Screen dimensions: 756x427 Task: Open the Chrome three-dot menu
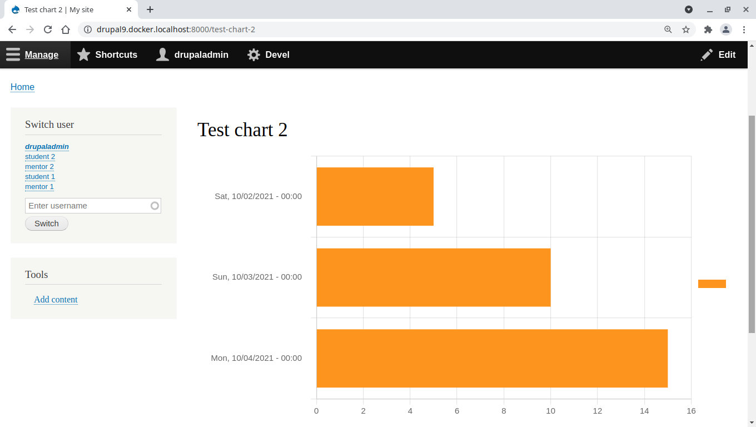(745, 29)
